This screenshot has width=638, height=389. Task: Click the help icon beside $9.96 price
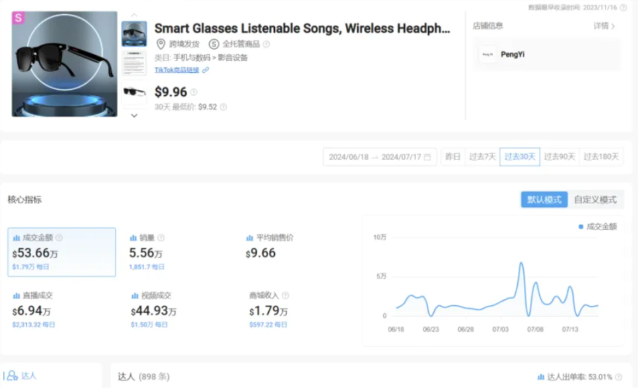click(193, 92)
